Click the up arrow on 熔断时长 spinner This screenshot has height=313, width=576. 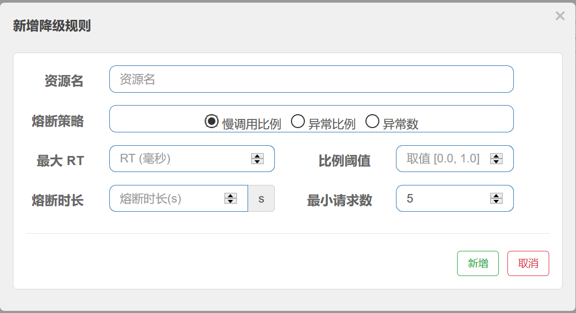pos(229,195)
